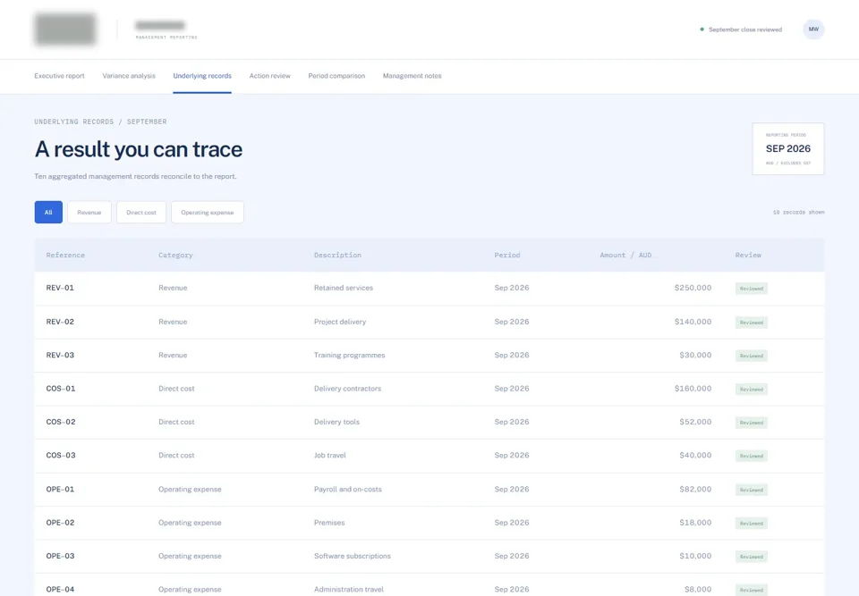Click the Description column header
859x596 pixels.
337,255
